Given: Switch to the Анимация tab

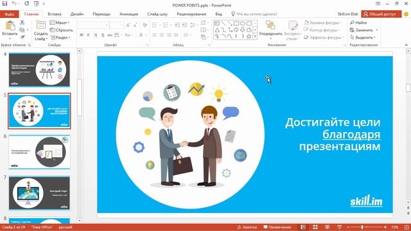Looking at the screenshot, I should [x=128, y=14].
